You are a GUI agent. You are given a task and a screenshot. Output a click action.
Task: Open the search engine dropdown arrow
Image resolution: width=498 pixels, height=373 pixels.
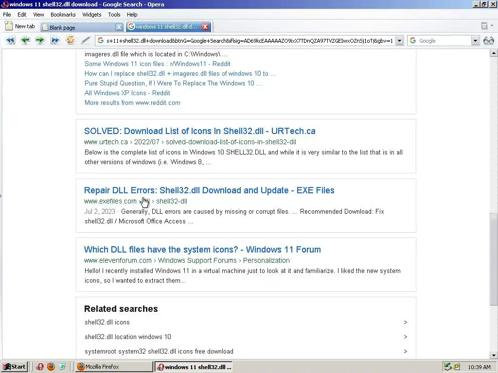475,41
